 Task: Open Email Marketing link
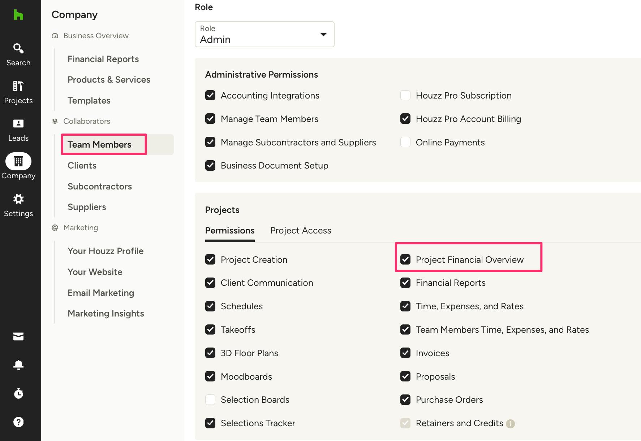tap(101, 293)
